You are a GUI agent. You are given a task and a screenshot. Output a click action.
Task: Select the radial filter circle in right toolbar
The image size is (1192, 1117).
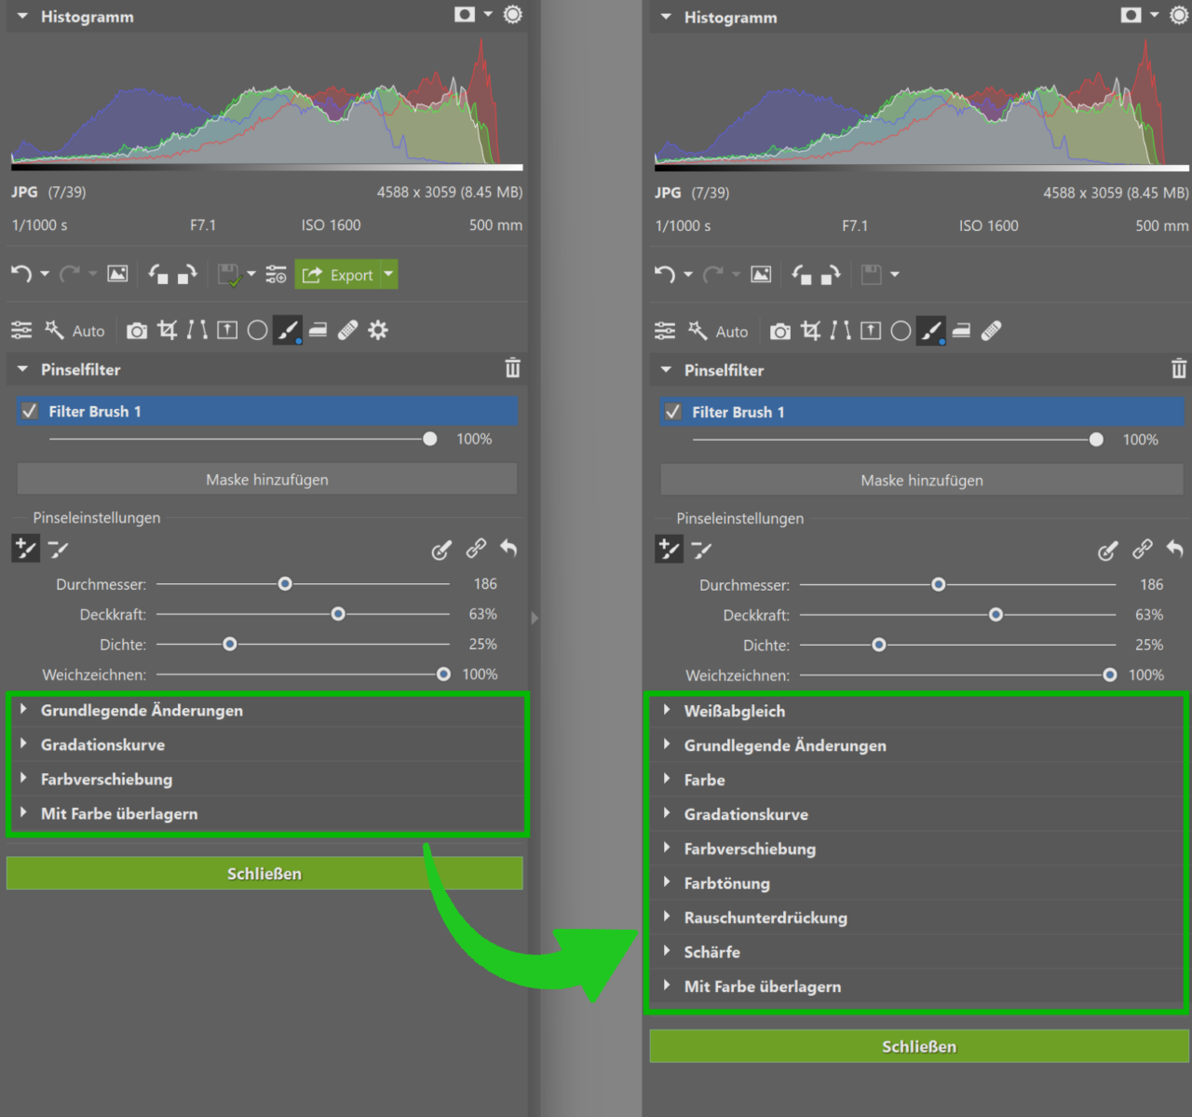click(901, 331)
